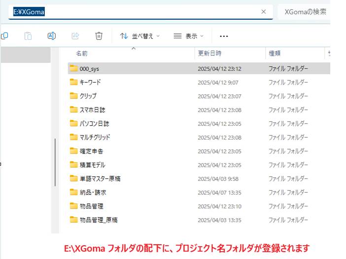The width and height of the screenshot is (346, 259).
Task: Click date 2025/04/03 13:35 of 物品管理_原稿
Action: coord(219,220)
